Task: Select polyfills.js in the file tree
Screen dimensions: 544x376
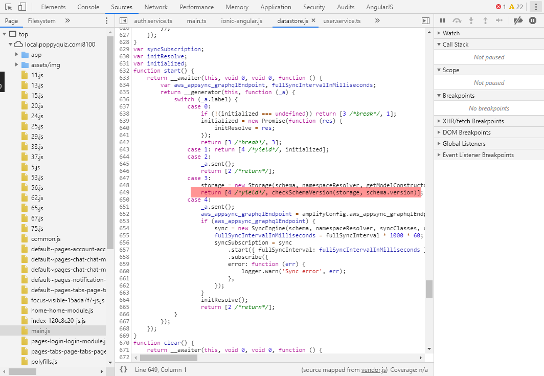Action: pos(44,361)
